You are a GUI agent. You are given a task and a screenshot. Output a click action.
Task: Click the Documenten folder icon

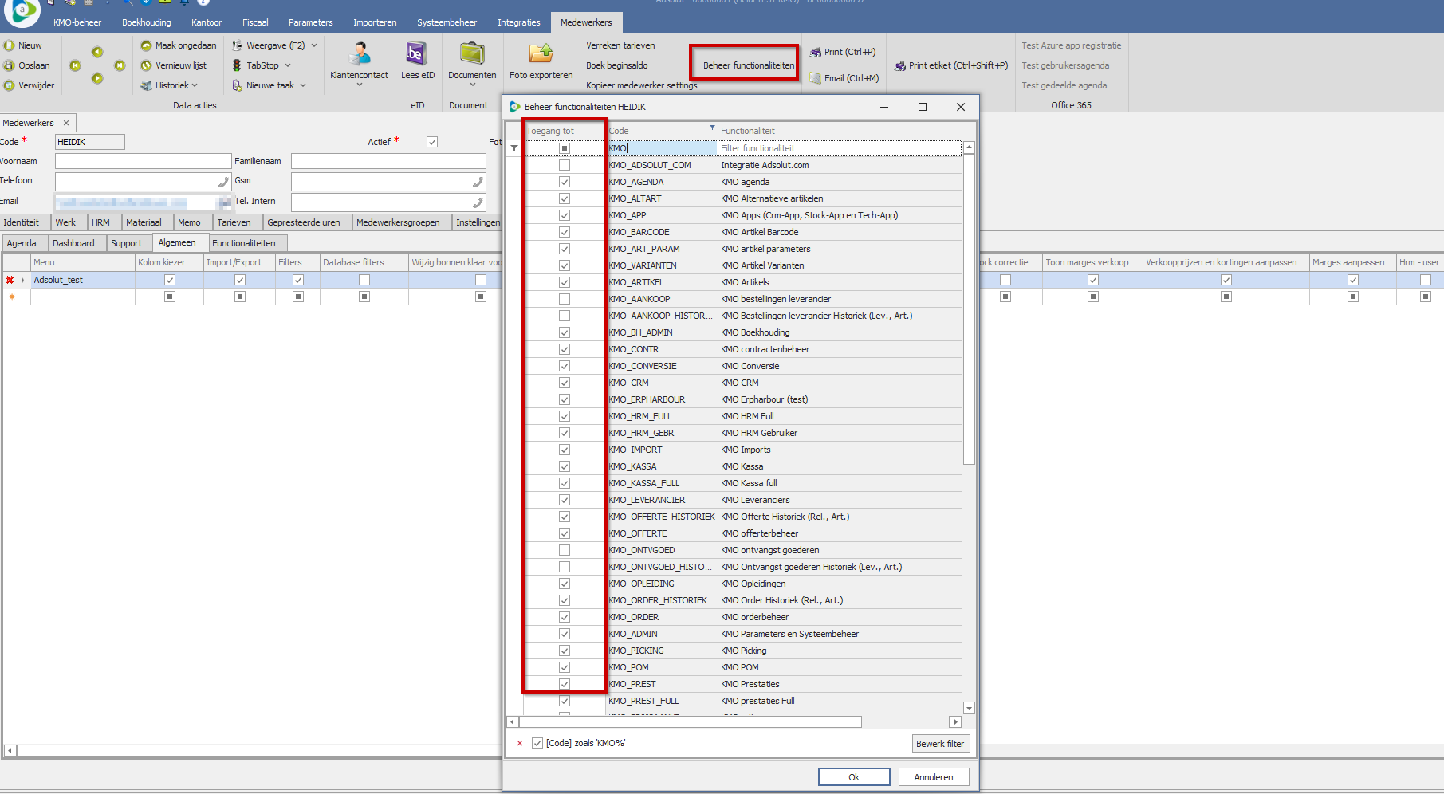[472, 54]
